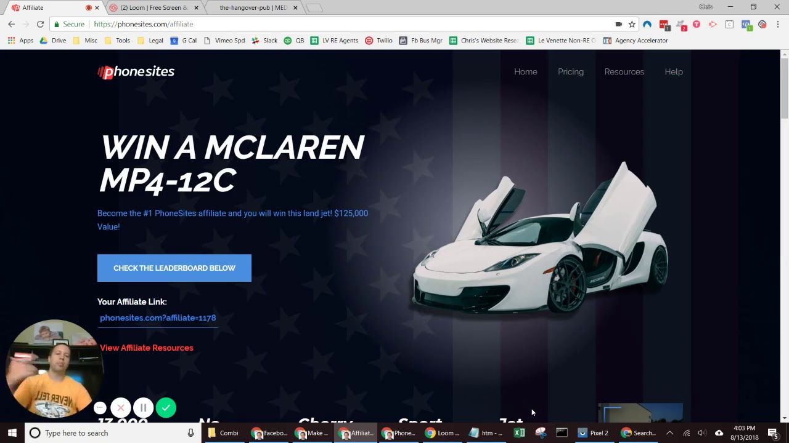Screen dimensions: 789x443
Task: Click the Cortana microphone icon
Action: 190,433
